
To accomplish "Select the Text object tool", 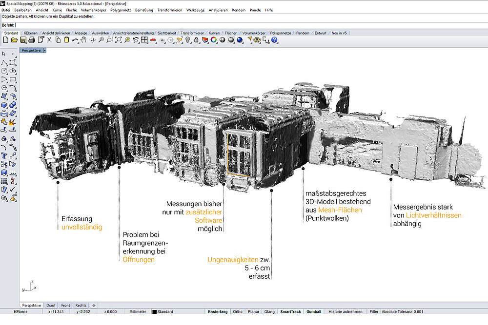I will [4, 155].
